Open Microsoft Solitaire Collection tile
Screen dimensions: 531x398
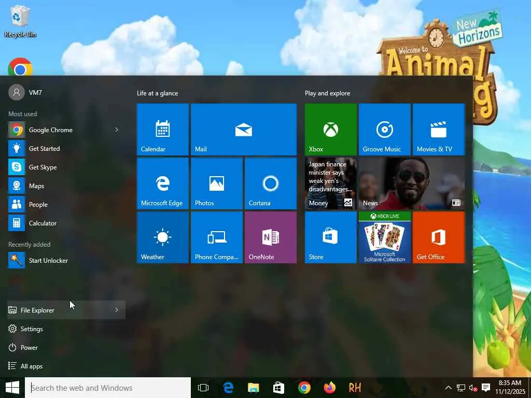point(385,237)
